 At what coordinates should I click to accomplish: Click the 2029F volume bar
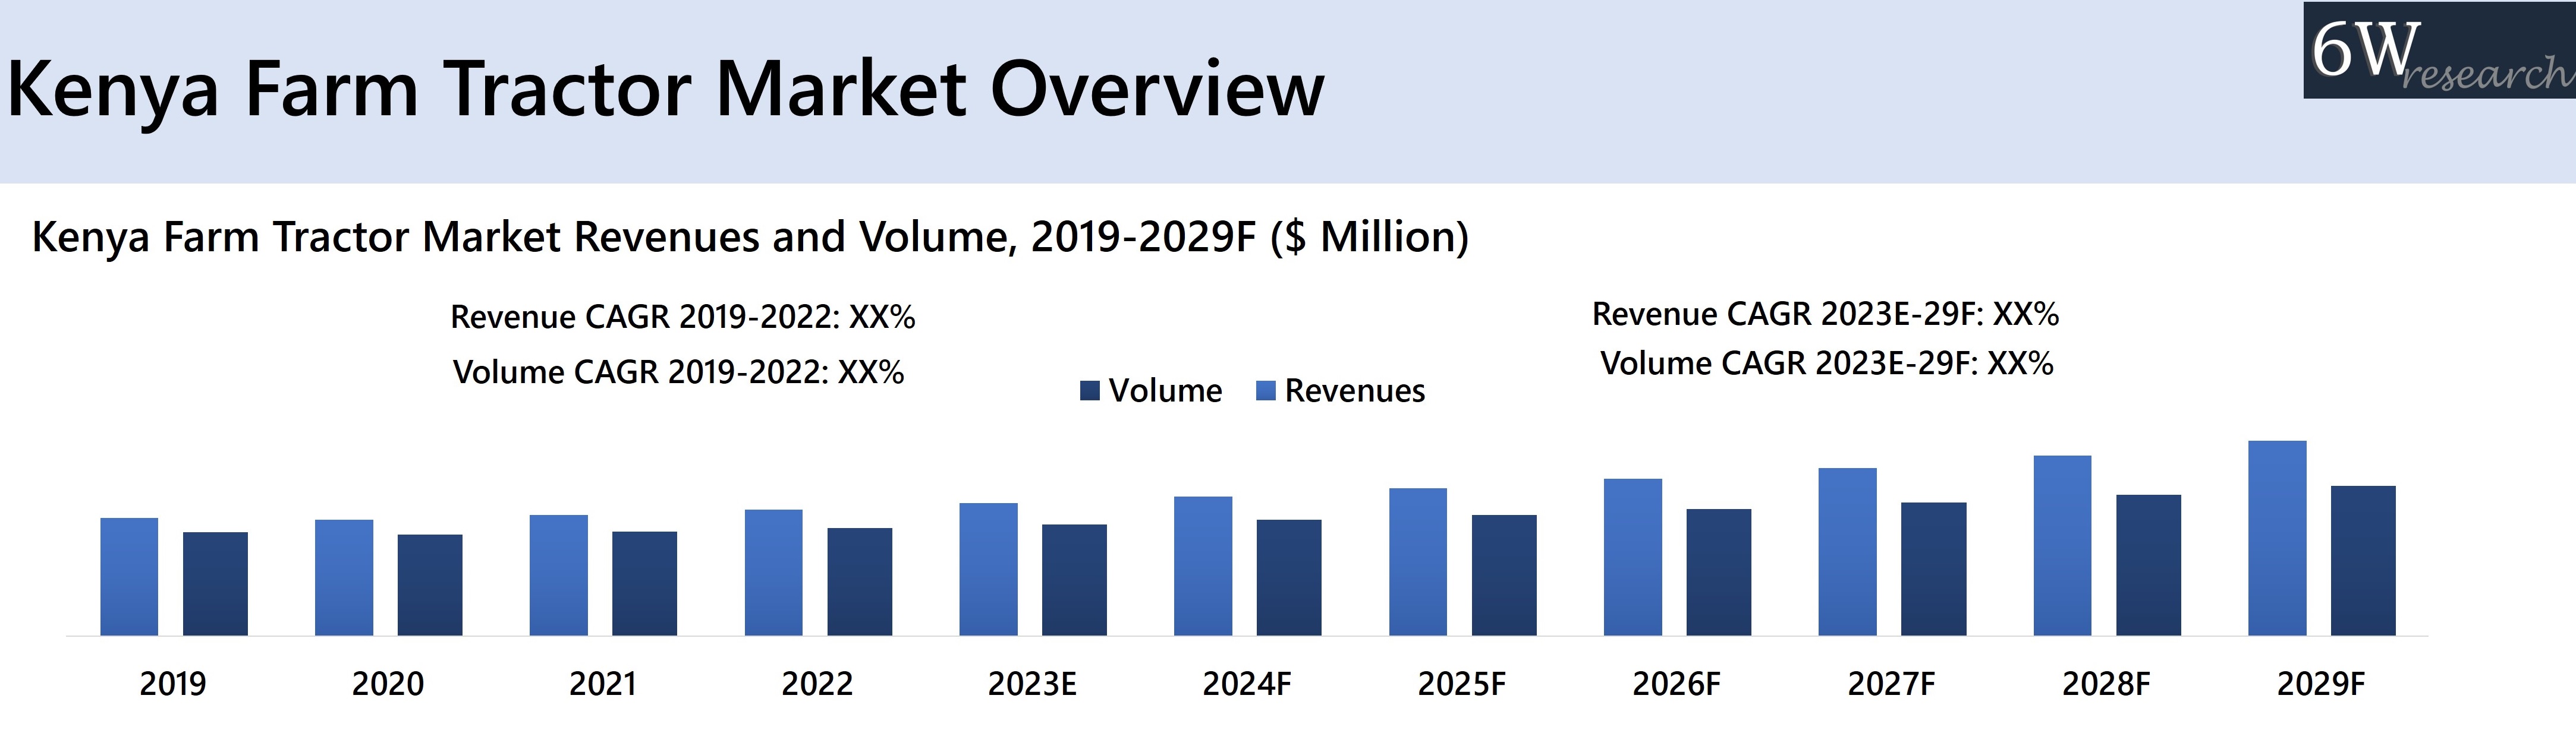click(x=2363, y=560)
